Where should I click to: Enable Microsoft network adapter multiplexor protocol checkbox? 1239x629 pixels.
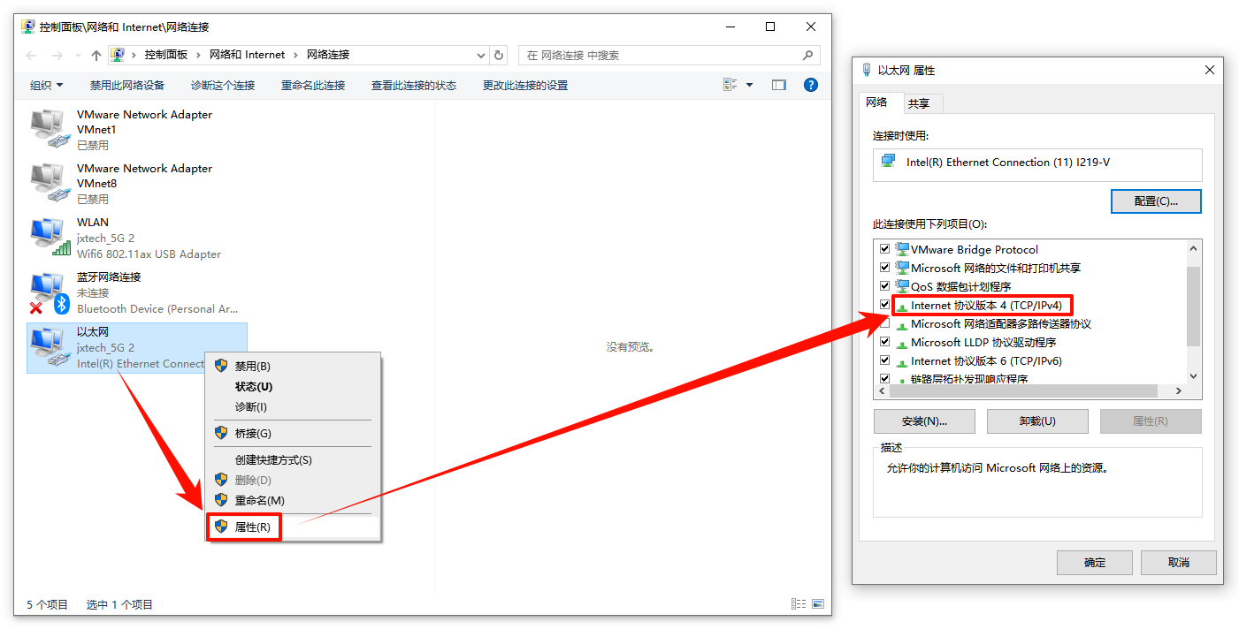884,323
